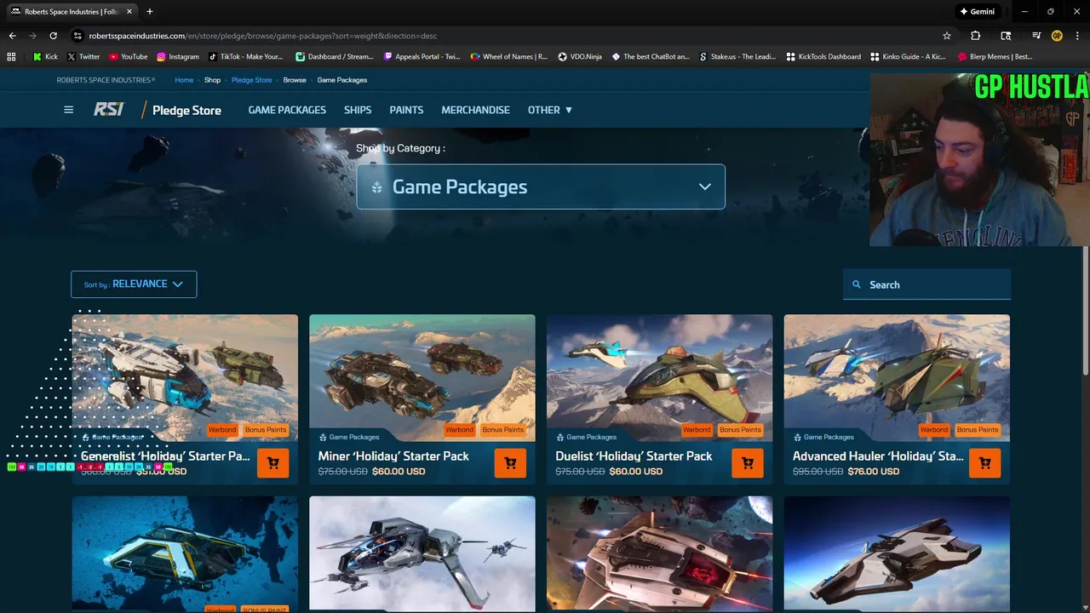Add Generalist Holiday Starter Pack to cart
This screenshot has height=613, width=1090.
point(272,463)
